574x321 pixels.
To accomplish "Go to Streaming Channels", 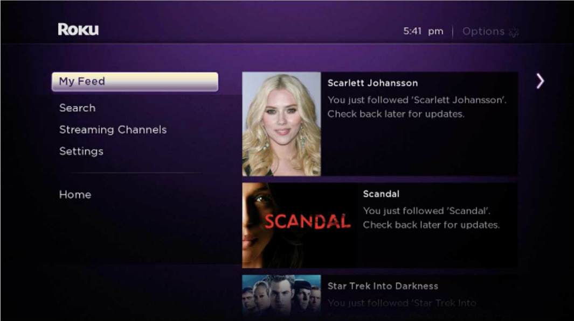I will [113, 130].
